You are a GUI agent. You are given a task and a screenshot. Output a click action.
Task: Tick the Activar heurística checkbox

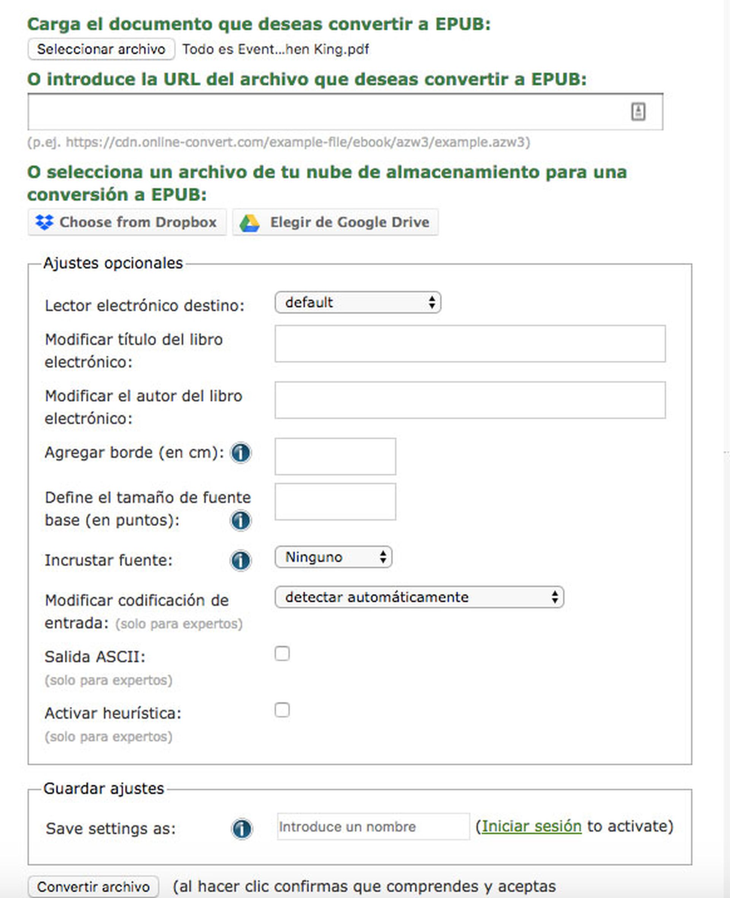pyautogui.click(x=282, y=710)
